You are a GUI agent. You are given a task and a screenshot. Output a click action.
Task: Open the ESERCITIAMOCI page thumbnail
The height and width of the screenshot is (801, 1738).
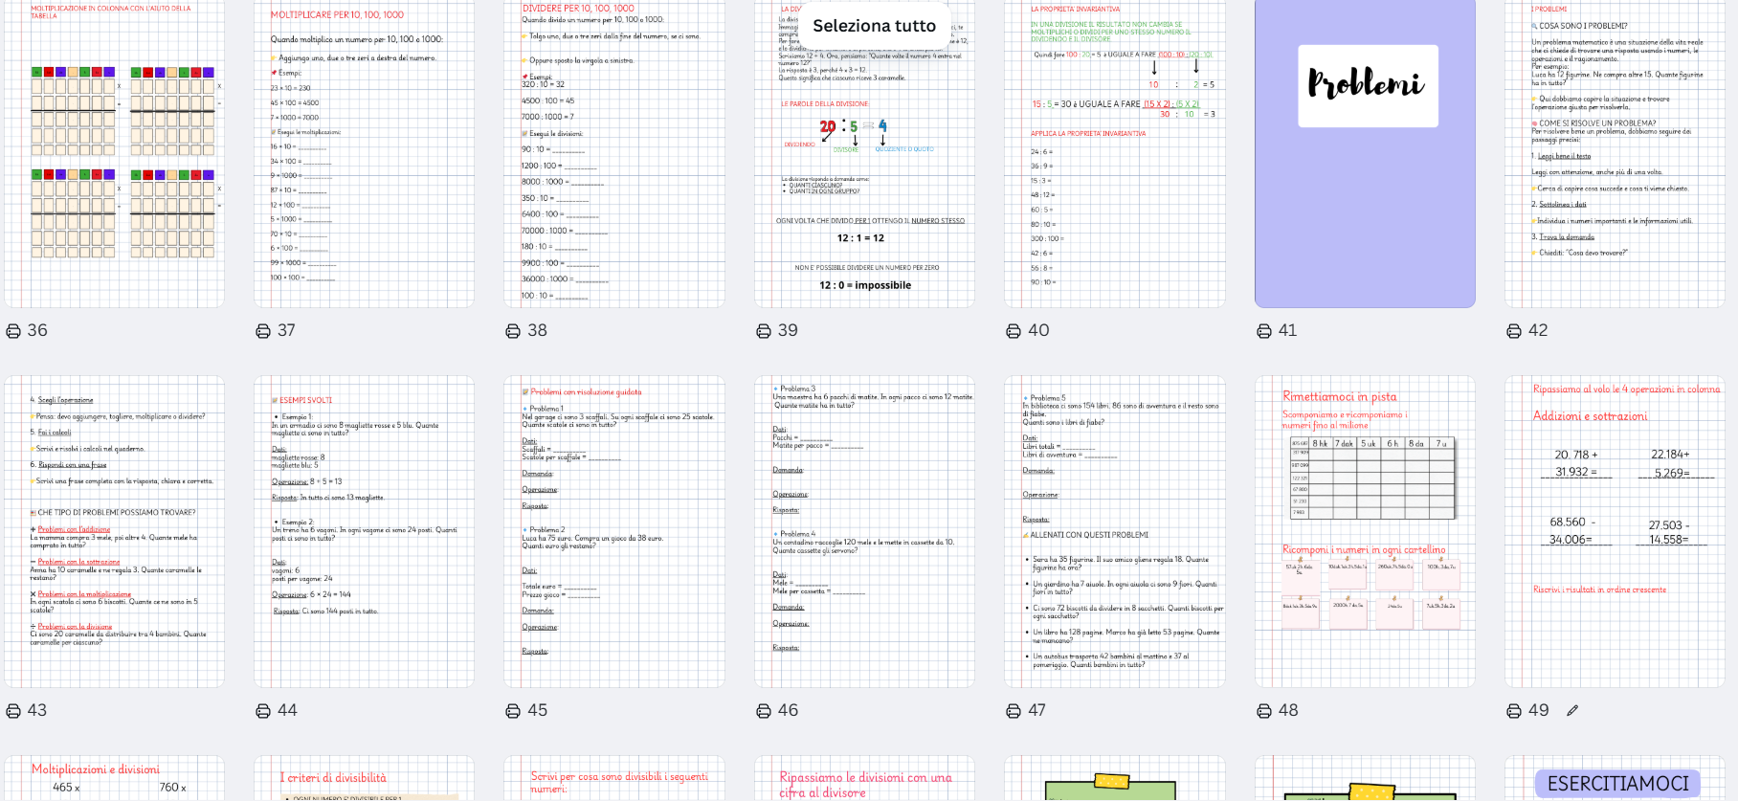1615,778
